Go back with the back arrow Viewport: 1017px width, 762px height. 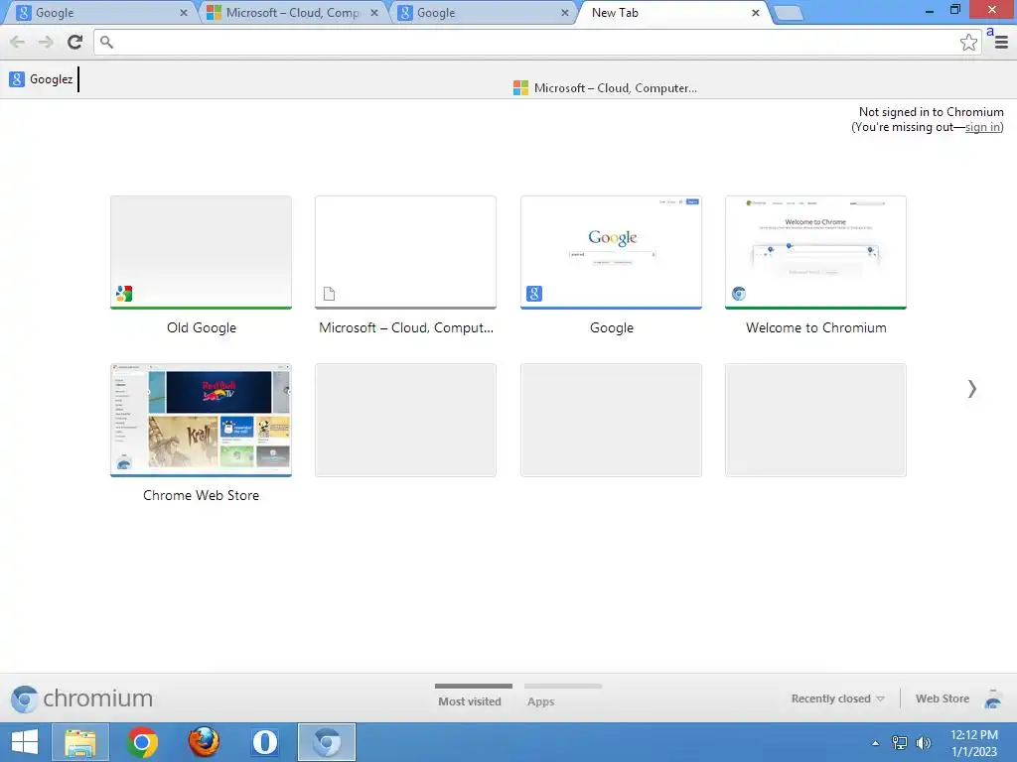point(18,42)
